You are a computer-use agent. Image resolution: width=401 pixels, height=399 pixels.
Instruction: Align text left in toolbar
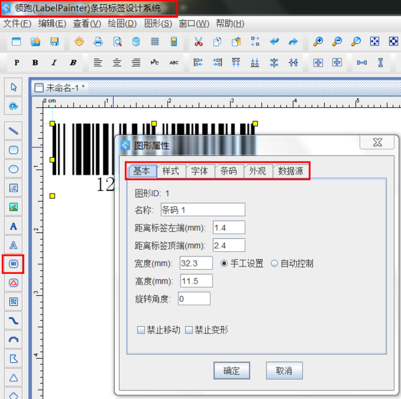pos(98,62)
